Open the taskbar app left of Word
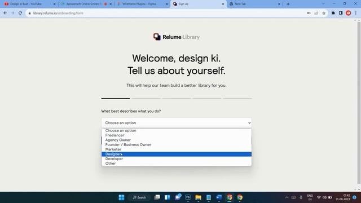 tap(209, 197)
